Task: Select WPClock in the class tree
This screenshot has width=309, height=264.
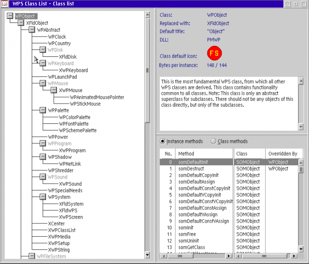Action: (57, 37)
